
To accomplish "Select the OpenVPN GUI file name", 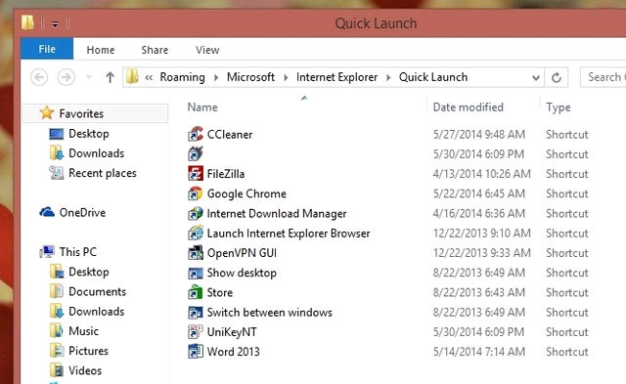I will coord(242,253).
